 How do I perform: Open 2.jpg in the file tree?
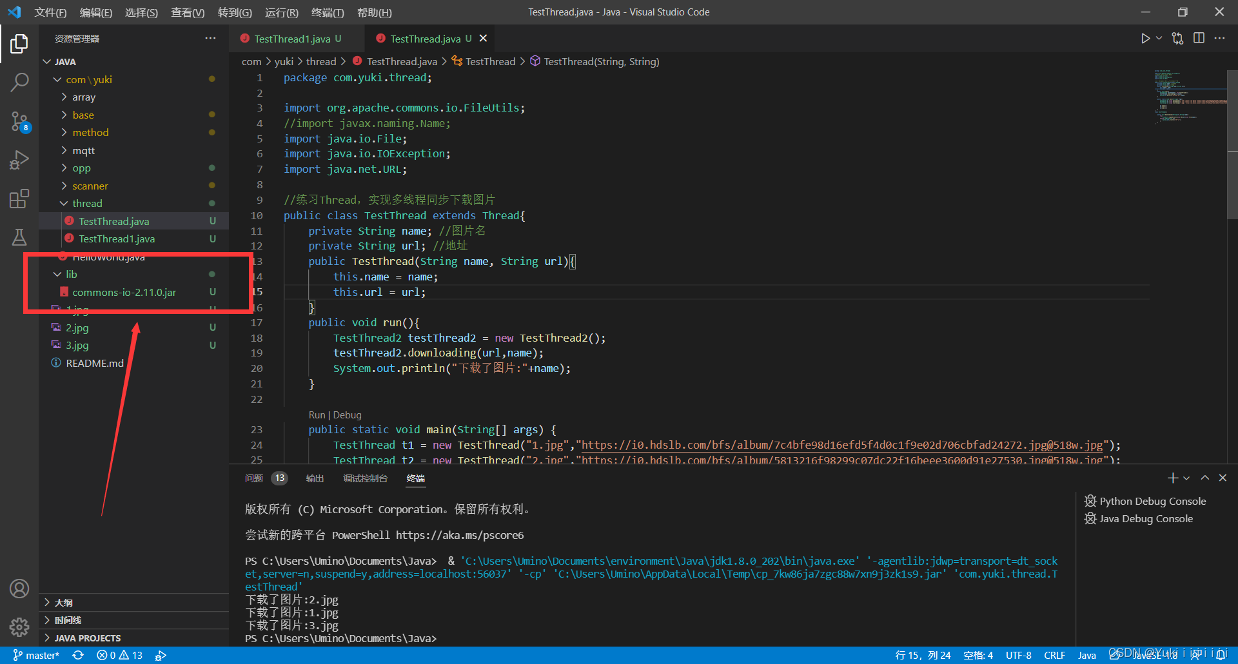(x=133, y=327)
